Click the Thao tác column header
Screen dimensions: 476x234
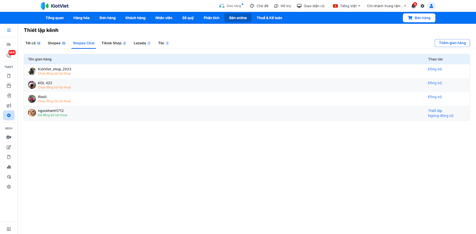point(435,59)
